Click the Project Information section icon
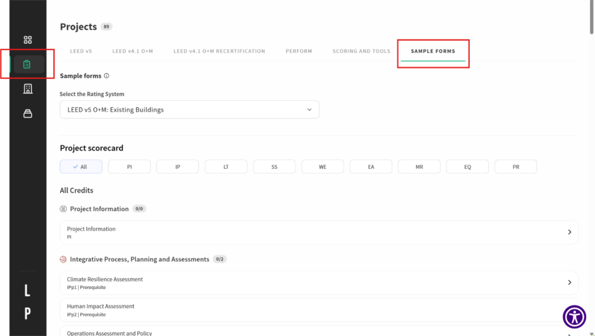Image resolution: width=595 pixels, height=336 pixels. pyautogui.click(x=63, y=209)
